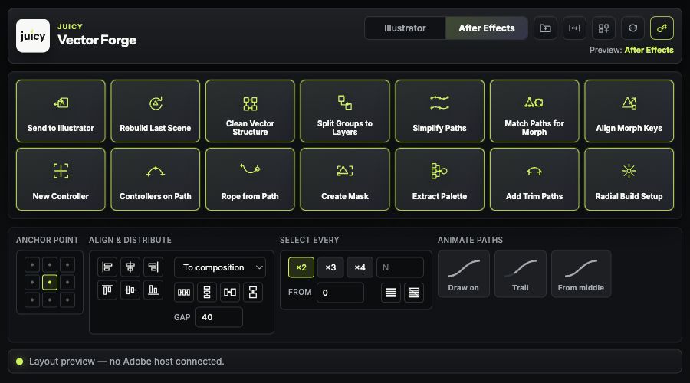The width and height of the screenshot is (690, 383).
Task: Switch to the After Effects tab
Action: pyautogui.click(x=487, y=28)
